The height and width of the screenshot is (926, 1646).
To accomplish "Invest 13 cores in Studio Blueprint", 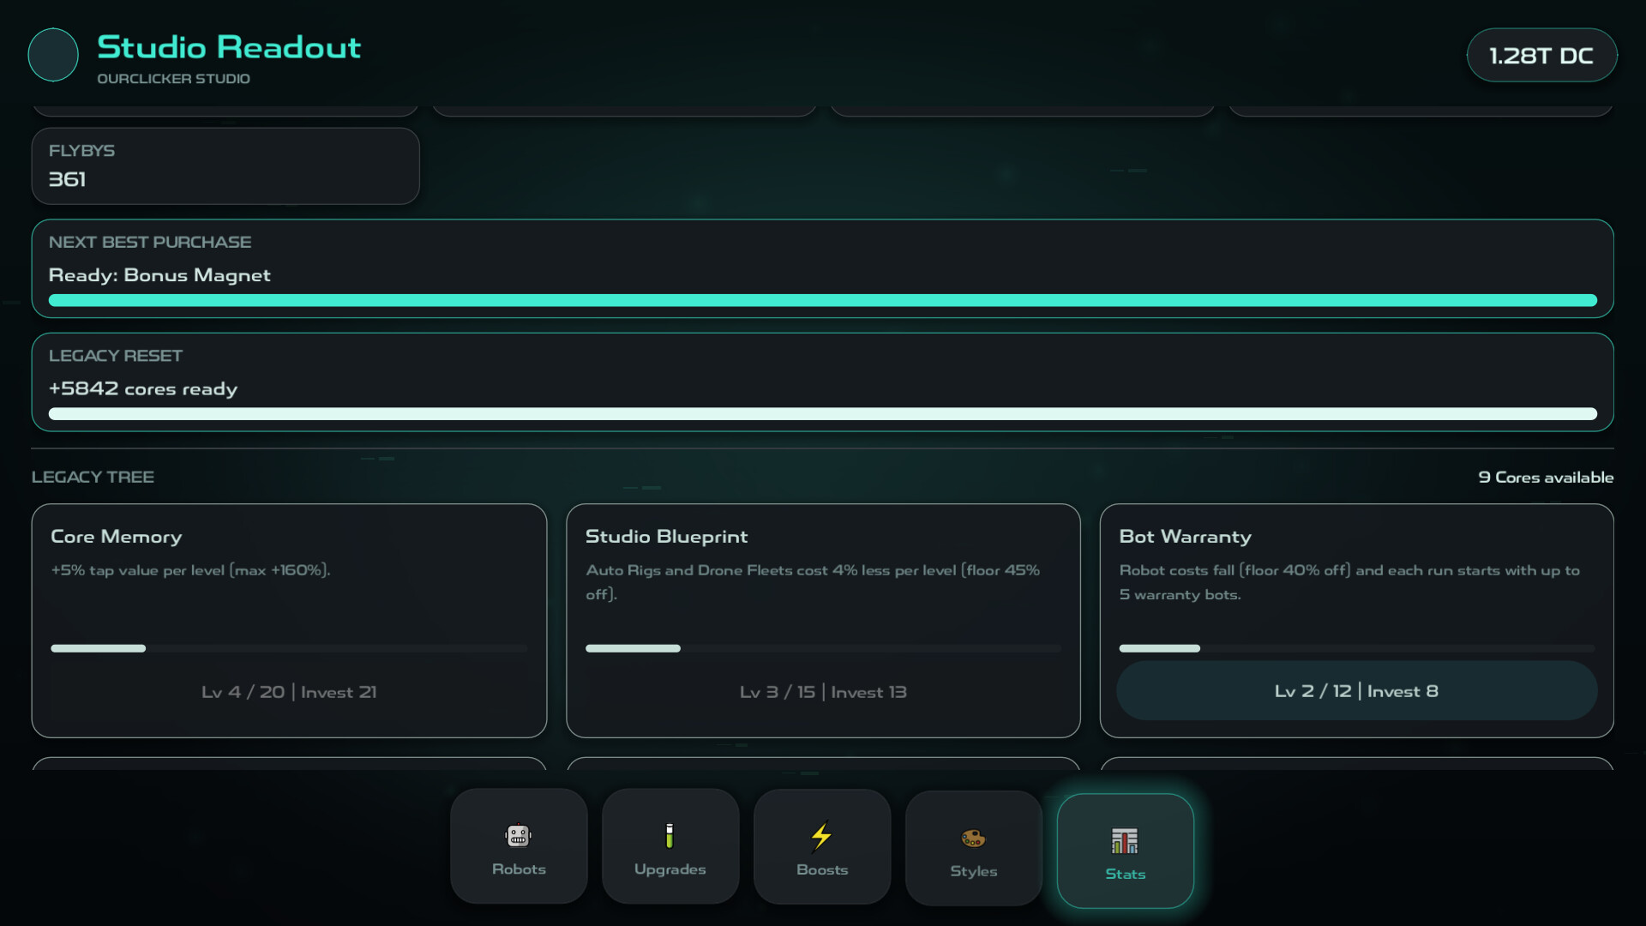I will tap(823, 691).
